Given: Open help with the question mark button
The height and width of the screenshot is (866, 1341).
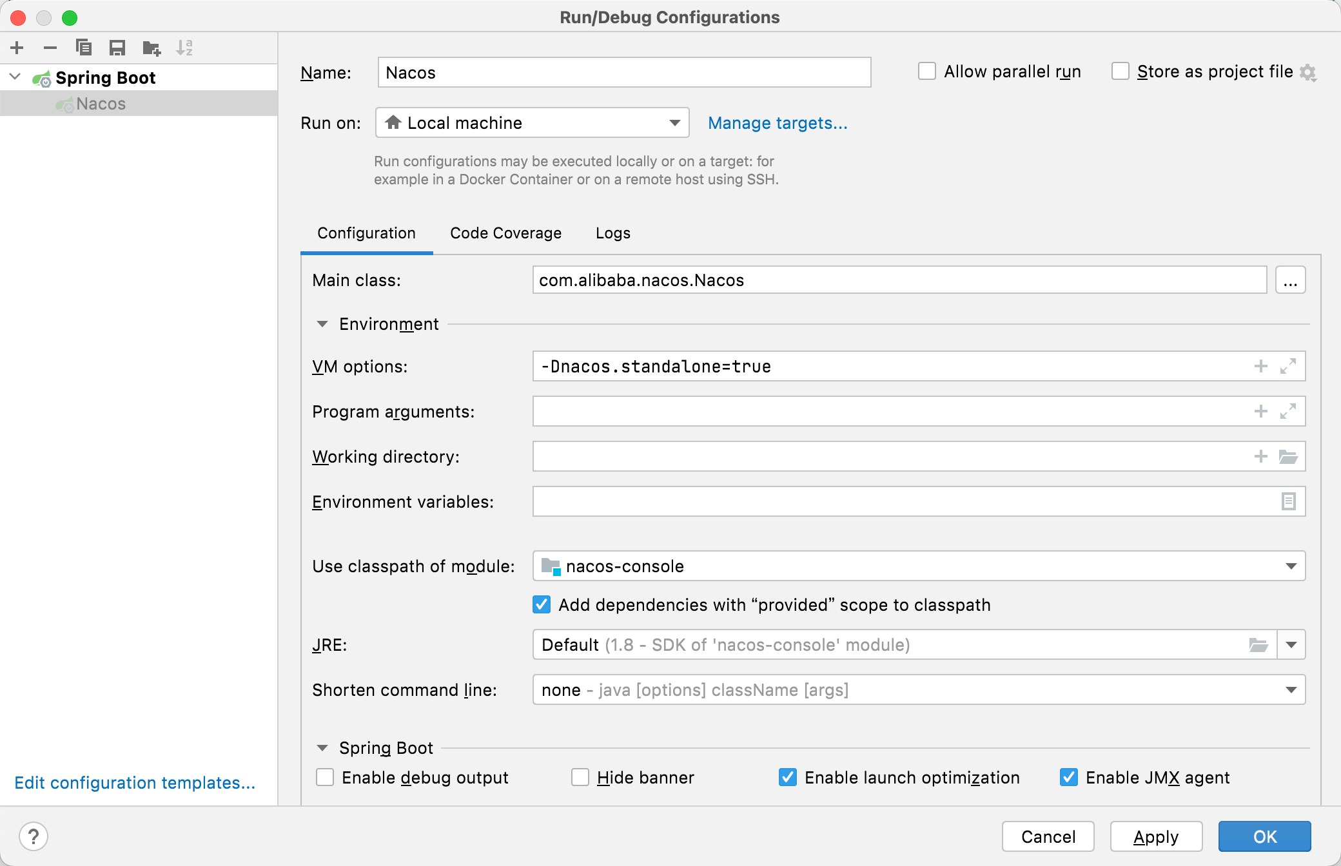Looking at the screenshot, I should pyautogui.click(x=34, y=836).
